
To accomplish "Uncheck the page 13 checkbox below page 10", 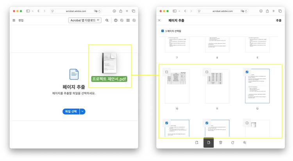I will coord(167,123).
